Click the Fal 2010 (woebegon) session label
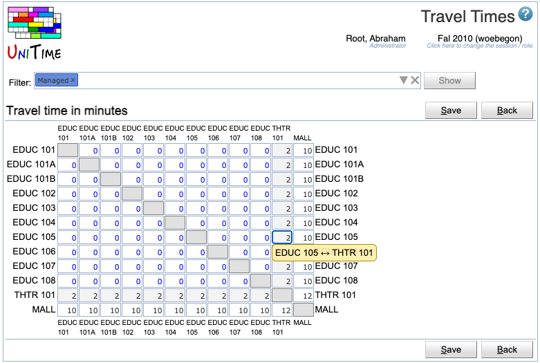Viewport: 540px width, 363px height. tap(480, 38)
